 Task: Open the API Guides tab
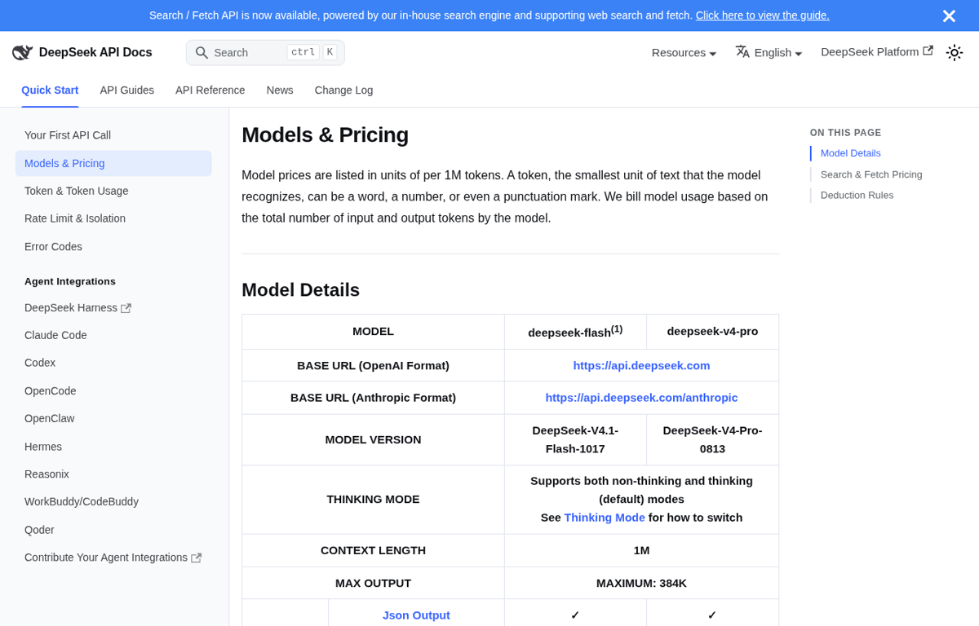pyautogui.click(x=126, y=90)
